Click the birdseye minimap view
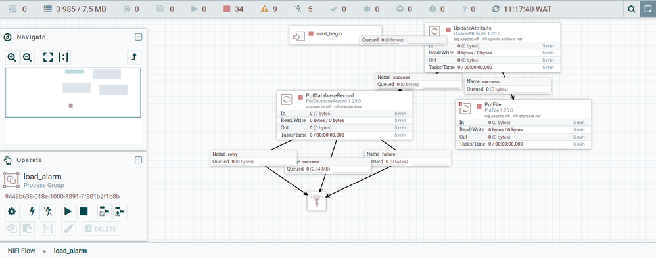This screenshot has width=656, height=258. coord(73,93)
